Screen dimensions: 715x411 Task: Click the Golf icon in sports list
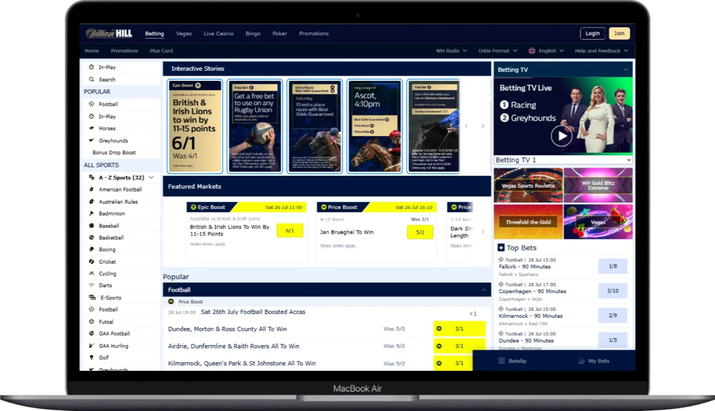click(x=91, y=357)
